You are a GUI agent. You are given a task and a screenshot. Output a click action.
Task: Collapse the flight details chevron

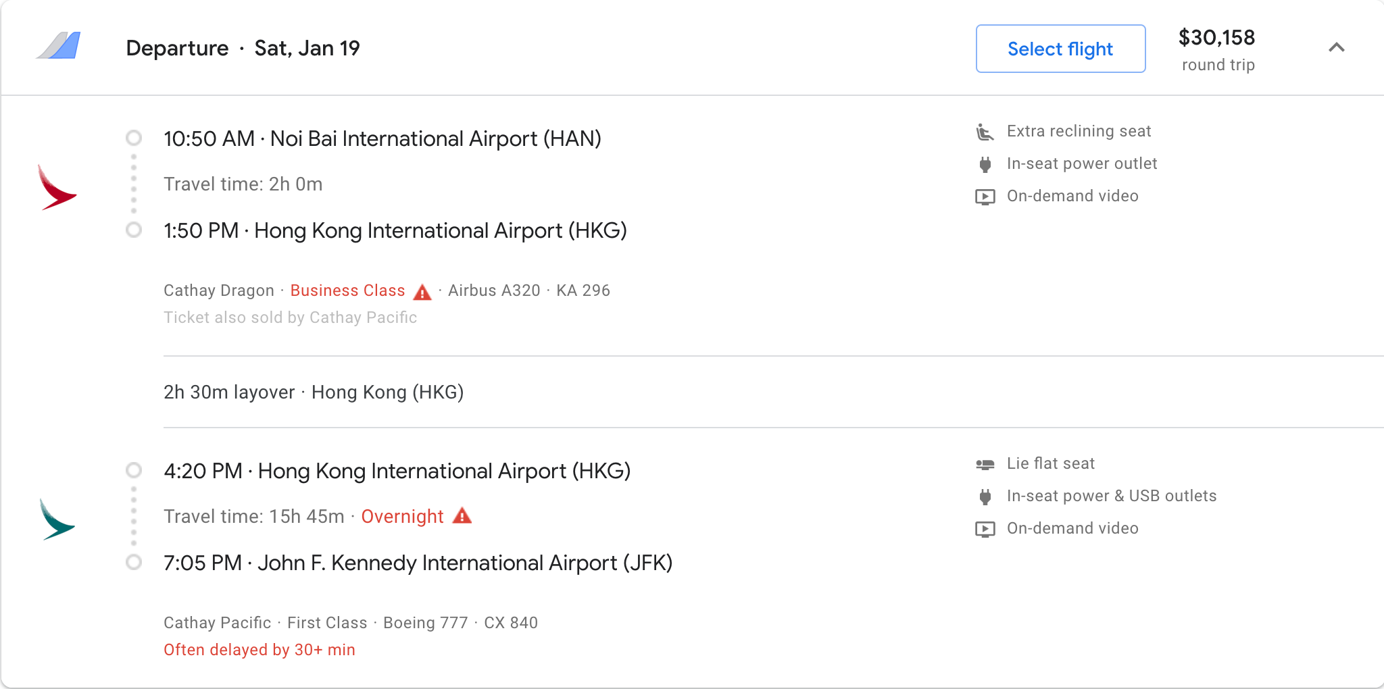[x=1336, y=47]
